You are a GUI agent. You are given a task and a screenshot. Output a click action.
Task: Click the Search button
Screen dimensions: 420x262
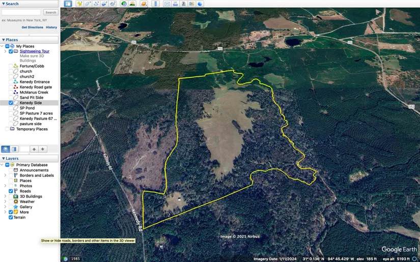(x=50, y=12)
